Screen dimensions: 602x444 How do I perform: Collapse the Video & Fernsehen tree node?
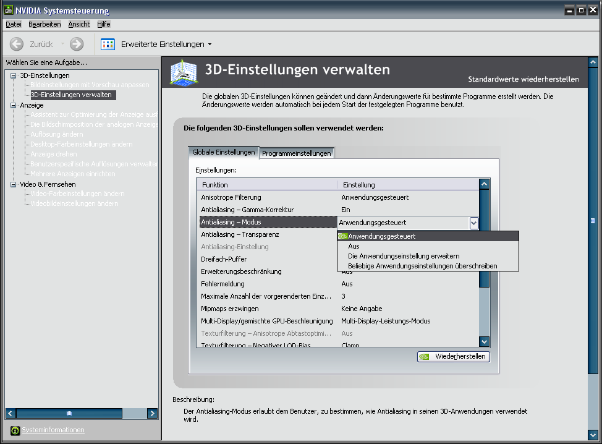click(x=14, y=184)
